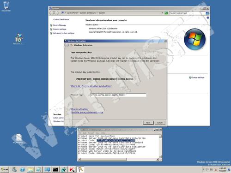This screenshot has height=173, width=231.
Task: Open the command prompt taskbar icon
Action: pyautogui.click(x=55, y=169)
